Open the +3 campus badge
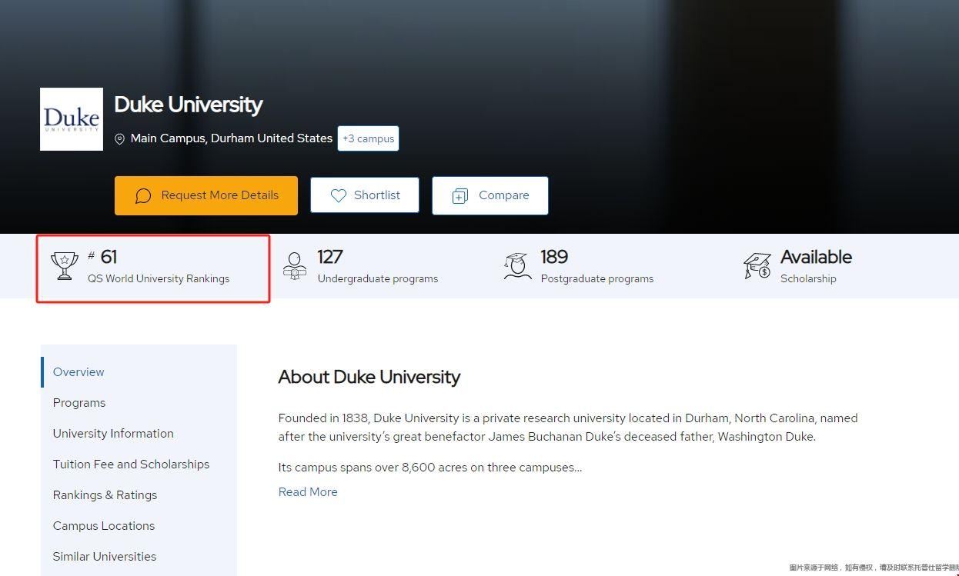The height and width of the screenshot is (576, 959). click(368, 138)
